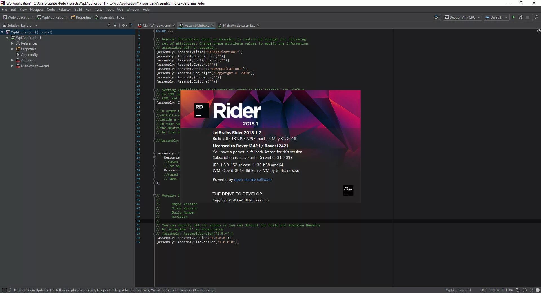
Task: Open the Navigate menu
Action: tap(37, 10)
